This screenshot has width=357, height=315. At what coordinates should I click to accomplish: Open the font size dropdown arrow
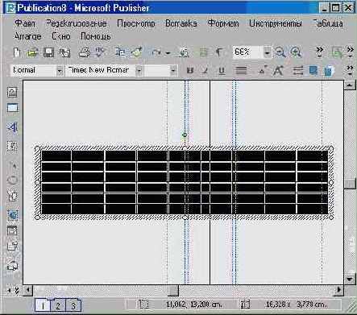[x=173, y=71]
